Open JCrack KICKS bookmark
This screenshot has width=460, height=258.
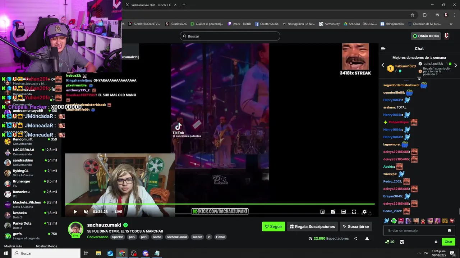(x=176, y=24)
